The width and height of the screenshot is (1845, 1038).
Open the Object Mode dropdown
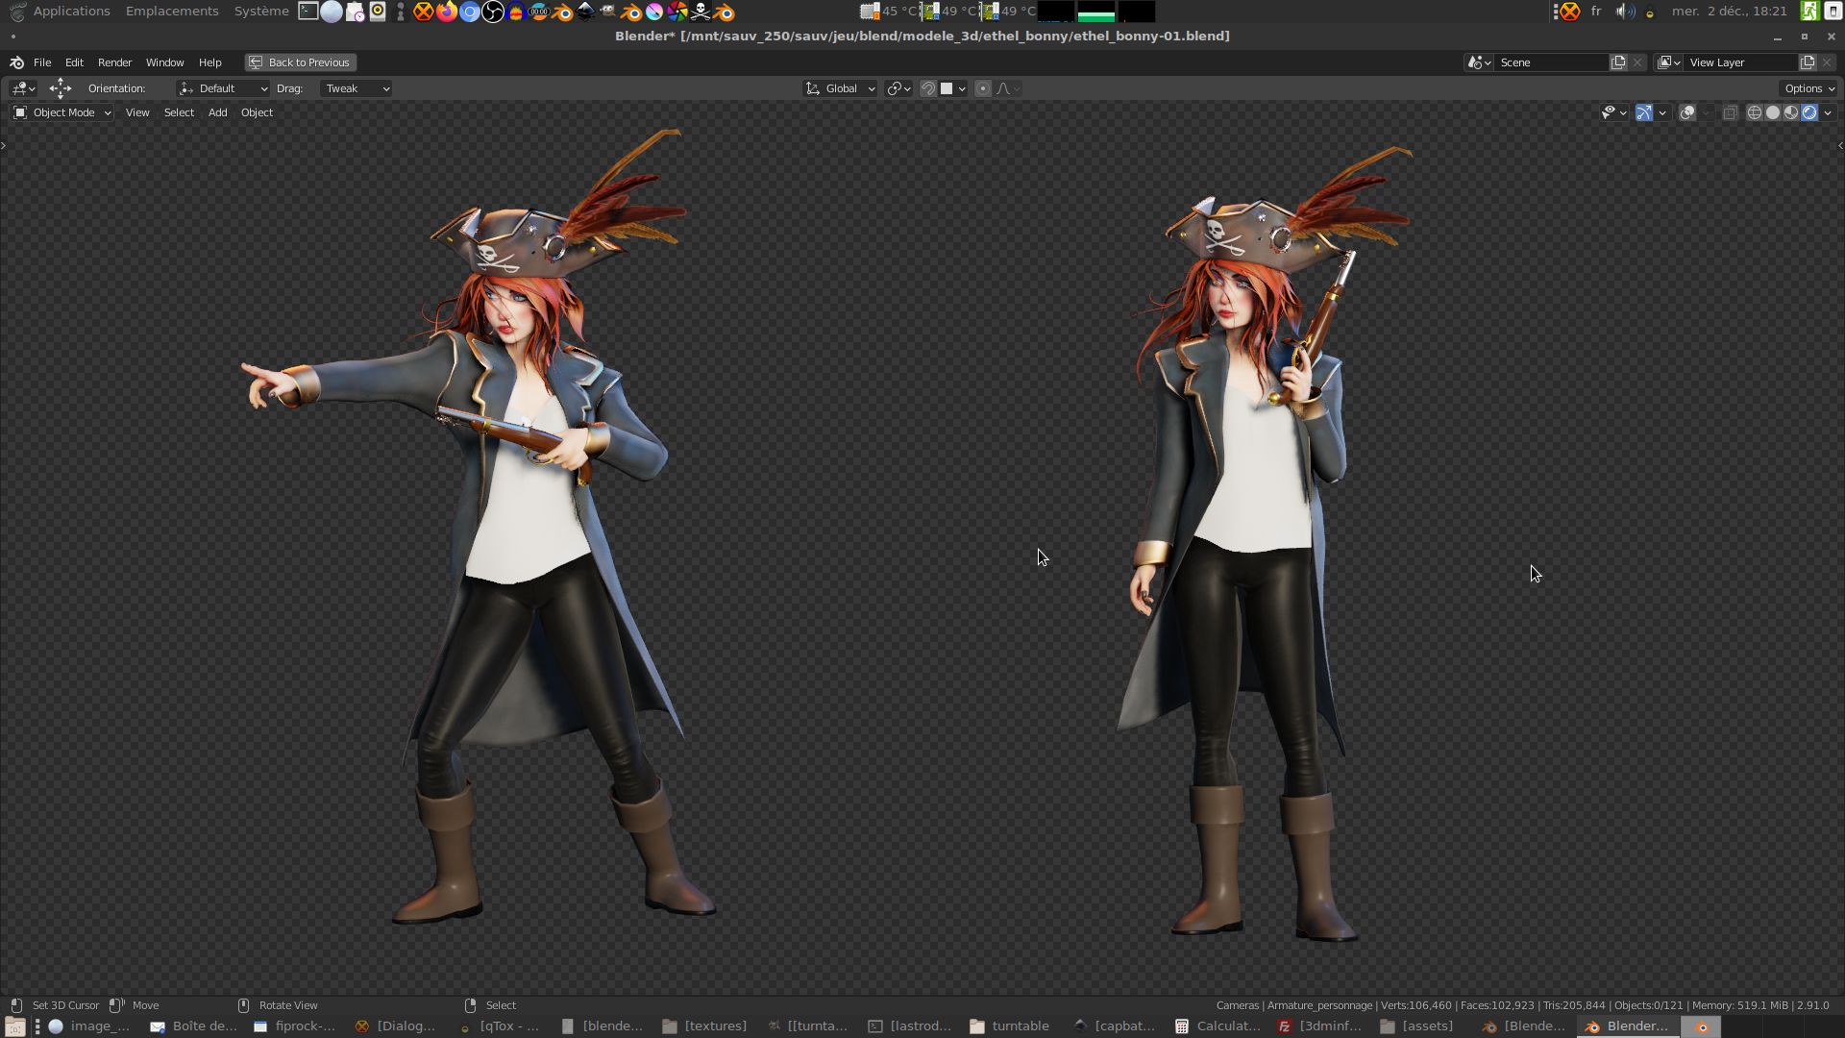[62, 112]
